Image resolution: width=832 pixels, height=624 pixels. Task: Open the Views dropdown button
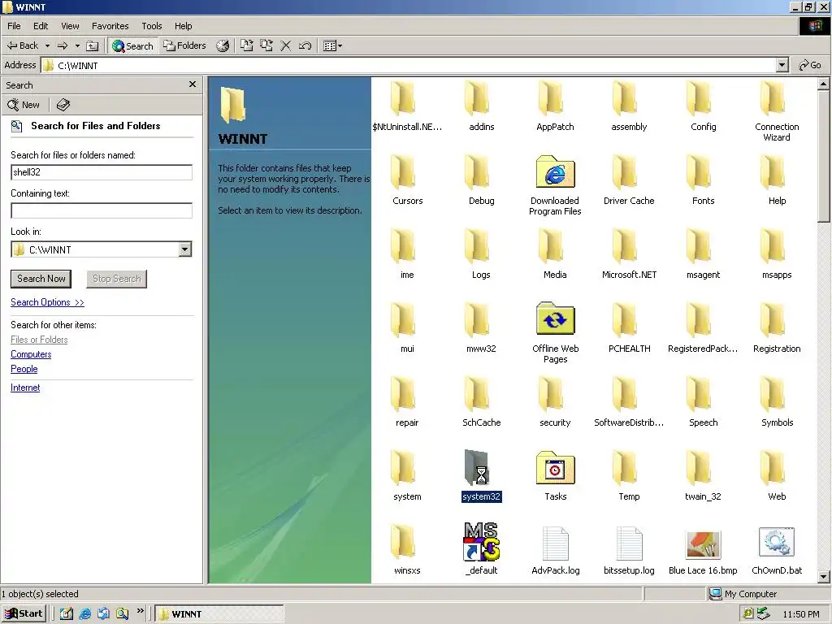click(x=332, y=45)
